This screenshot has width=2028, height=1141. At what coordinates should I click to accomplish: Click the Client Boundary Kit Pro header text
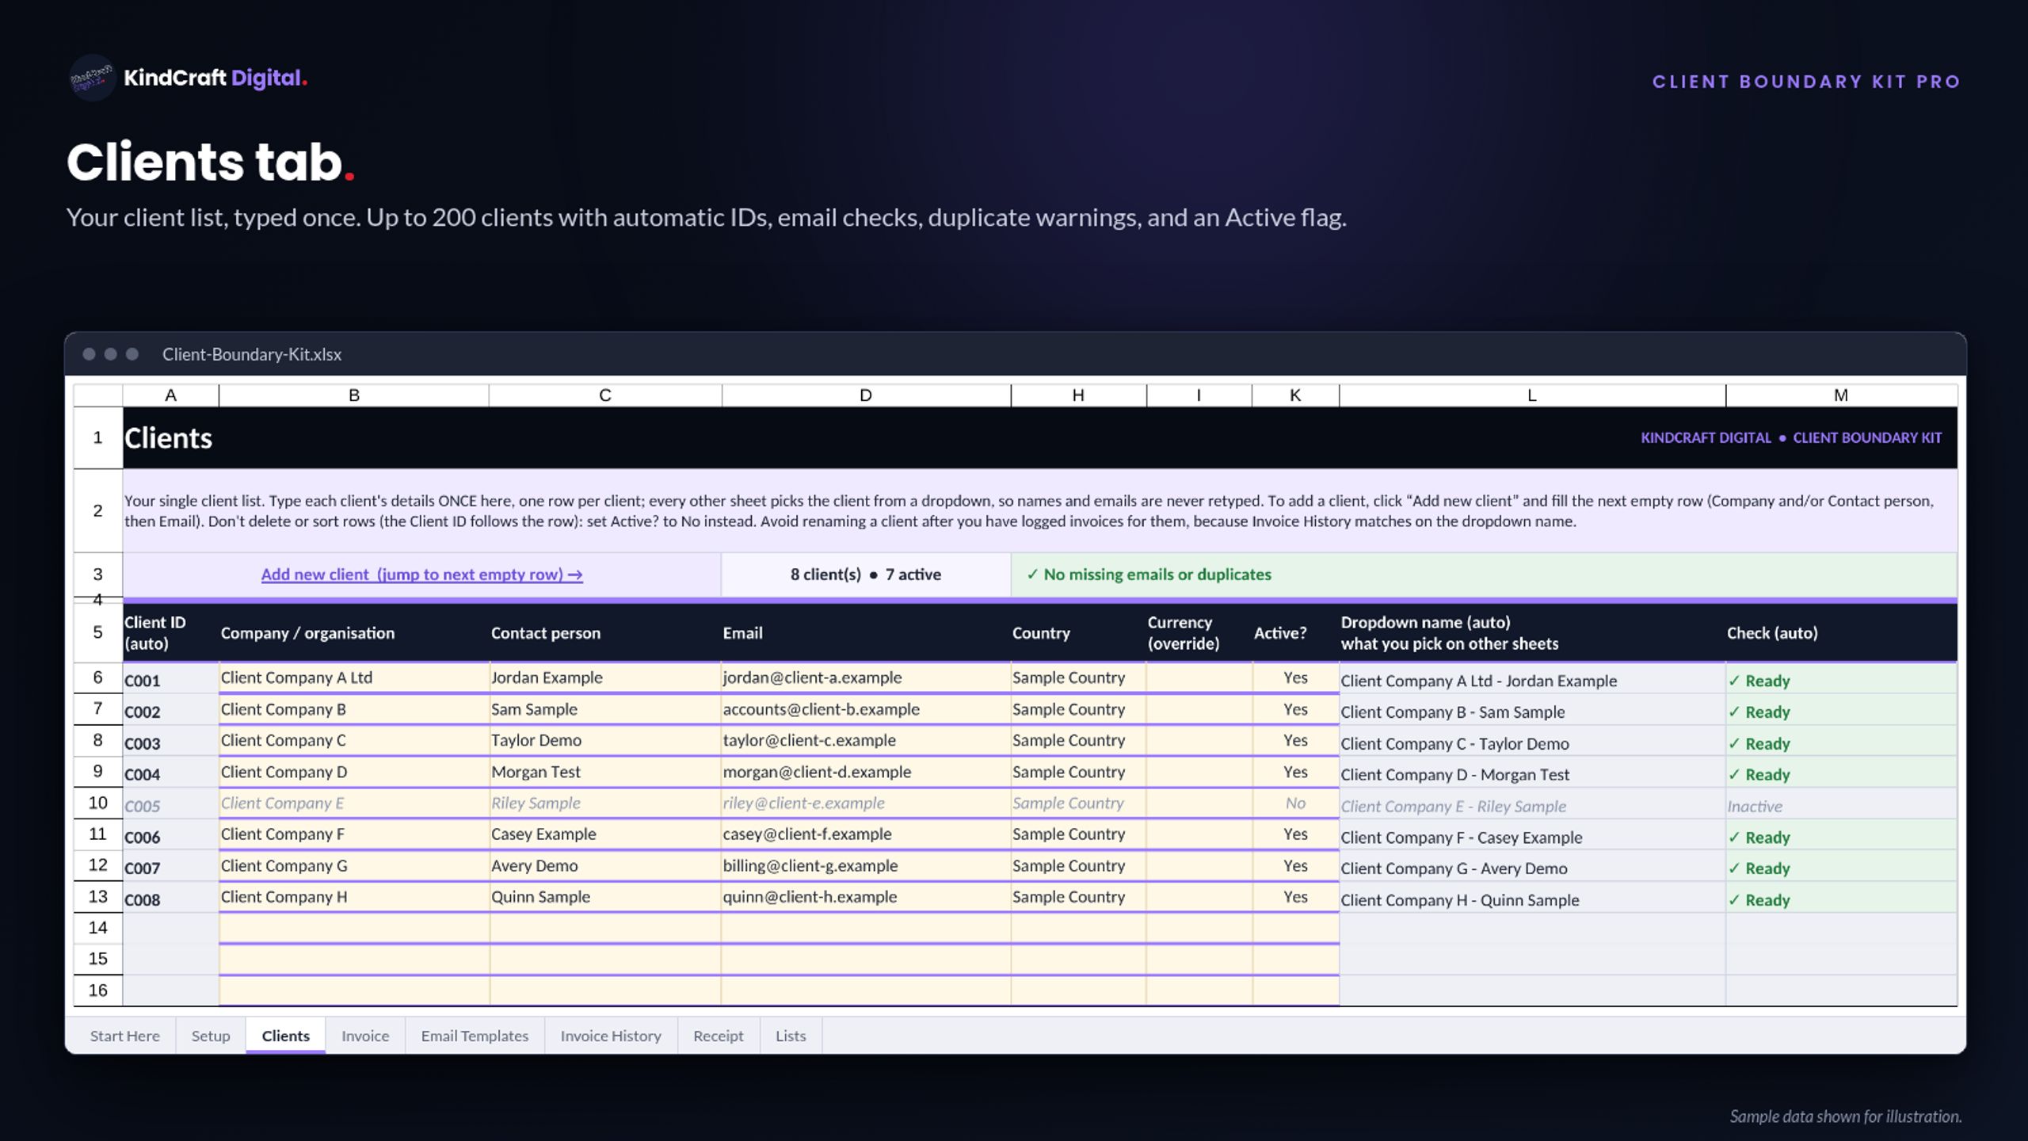coord(1806,82)
